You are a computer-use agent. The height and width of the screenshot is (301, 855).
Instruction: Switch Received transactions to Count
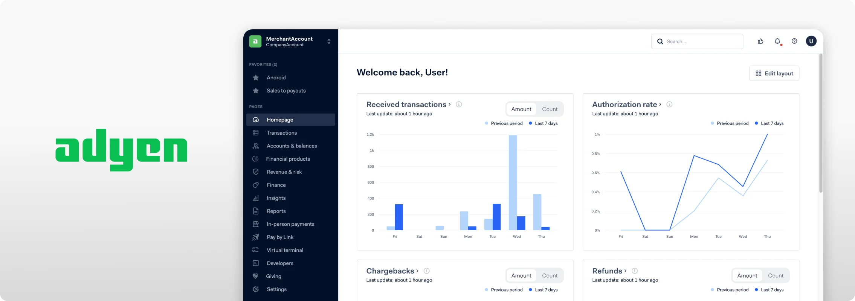(550, 109)
